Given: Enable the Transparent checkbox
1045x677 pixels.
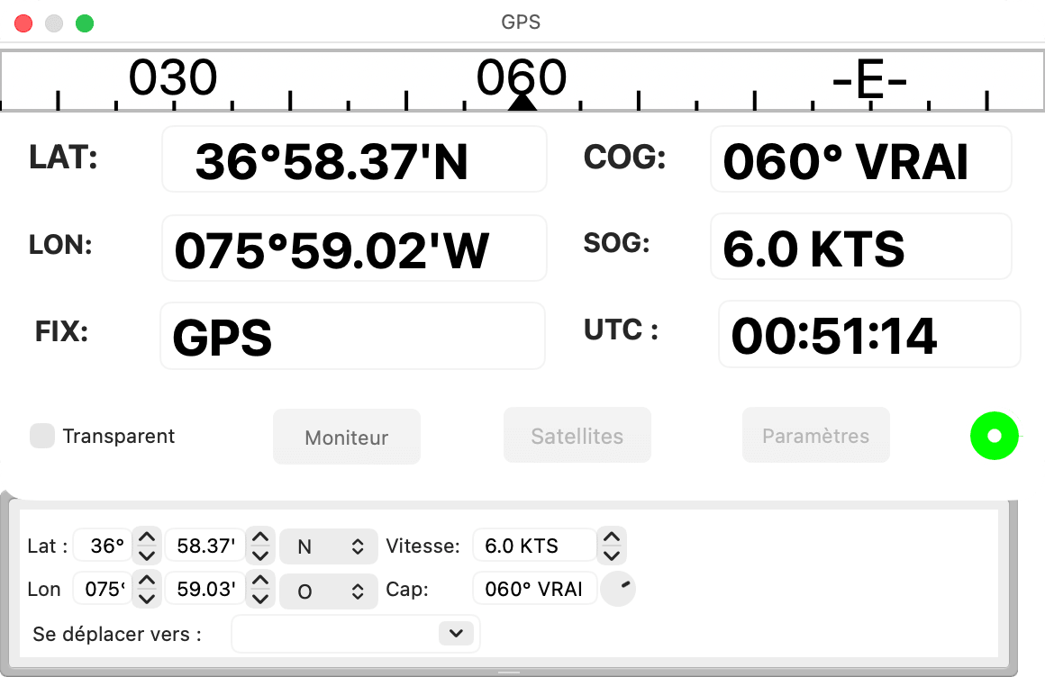Looking at the screenshot, I should 42,436.
